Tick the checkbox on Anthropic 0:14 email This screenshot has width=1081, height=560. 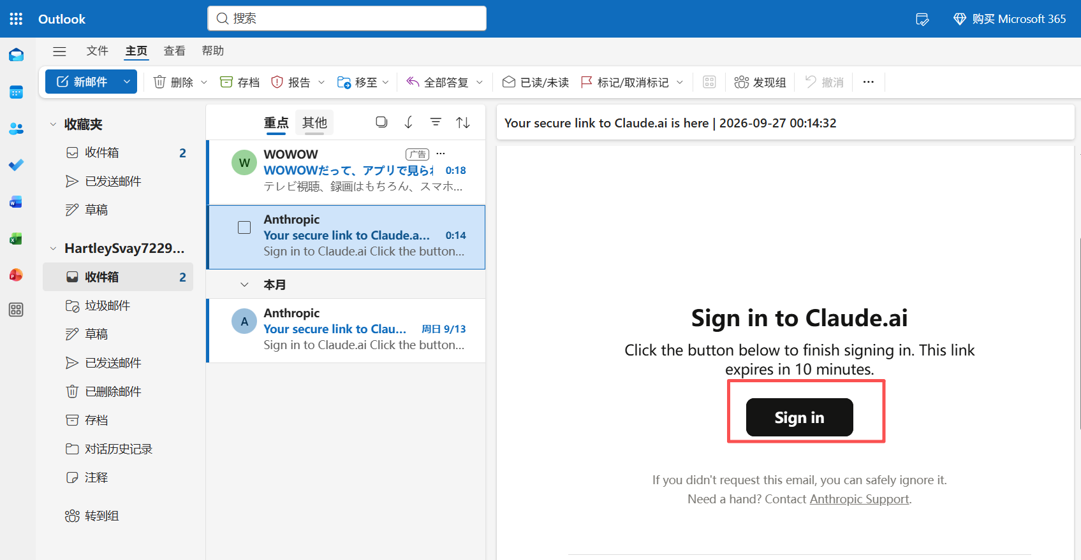(x=244, y=227)
